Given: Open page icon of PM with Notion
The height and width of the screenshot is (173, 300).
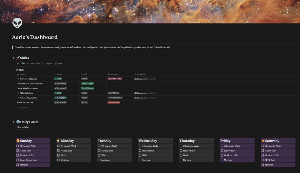Looking at the screenshot, I should tap(18, 93).
